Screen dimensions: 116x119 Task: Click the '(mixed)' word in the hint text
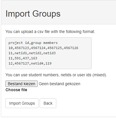[x=100, y=75]
